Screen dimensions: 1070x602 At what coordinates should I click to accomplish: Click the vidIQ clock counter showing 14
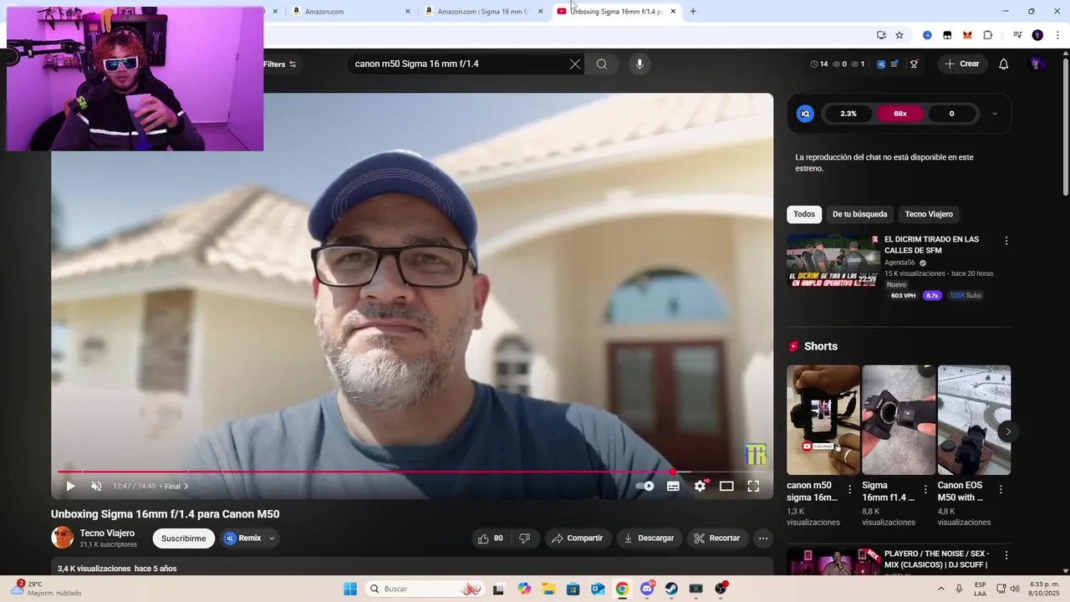(x=819, y=64)
